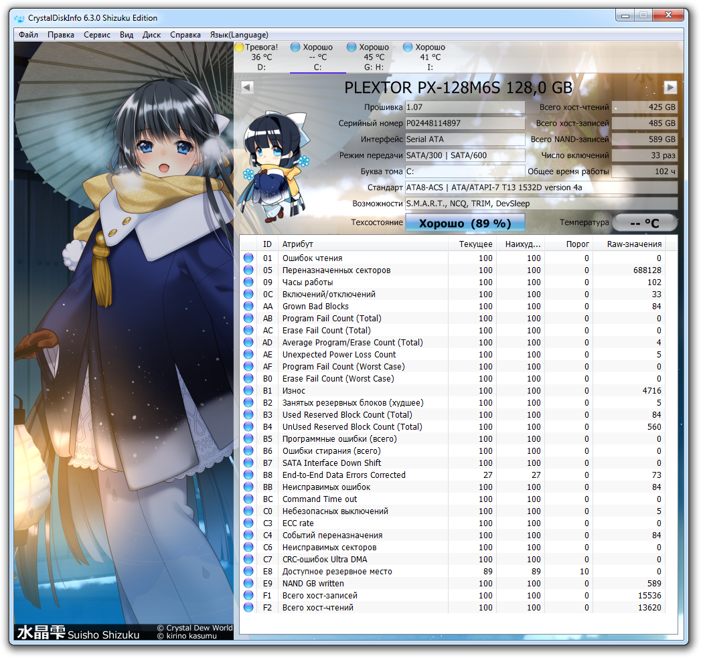Click the transfer mode field SATA/300 | SATA/600
The height and width of the screenshot is (658, 701).
pyautogui.click(x=465, y=155)
